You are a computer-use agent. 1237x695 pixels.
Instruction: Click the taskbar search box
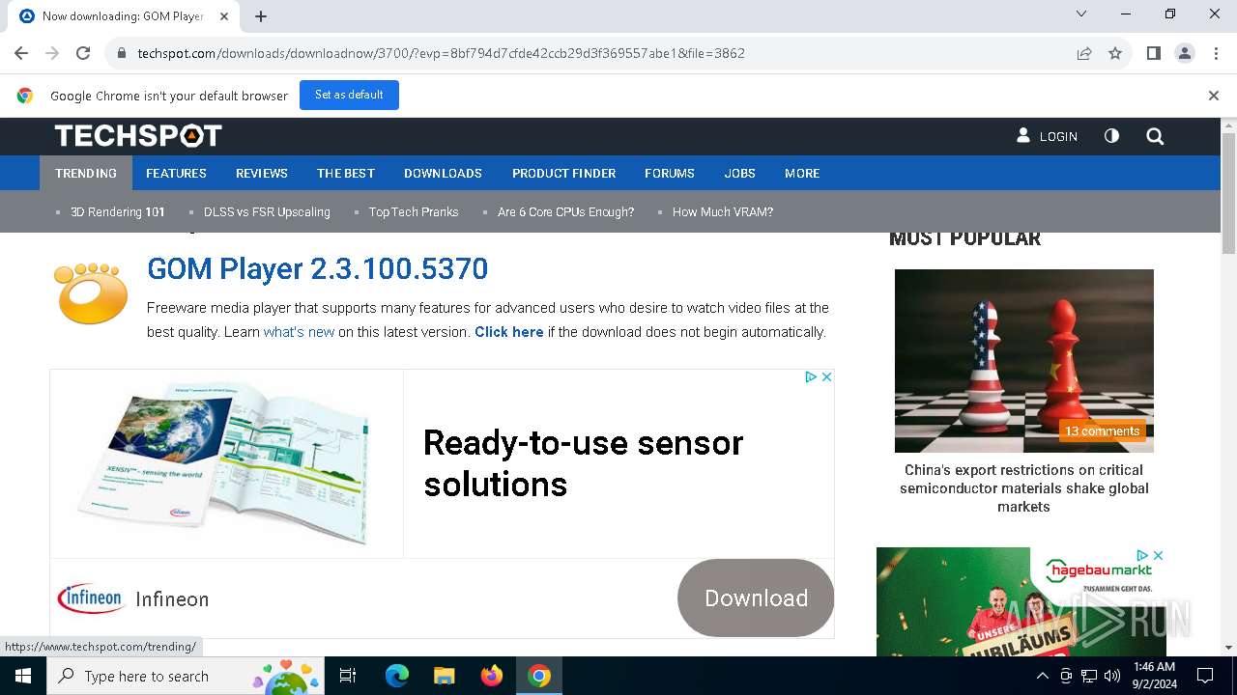click(186, 676)
